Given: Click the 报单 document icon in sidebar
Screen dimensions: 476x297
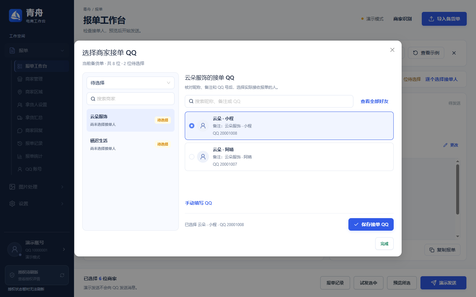Looking at the screenshot, I should pos(12,50).
